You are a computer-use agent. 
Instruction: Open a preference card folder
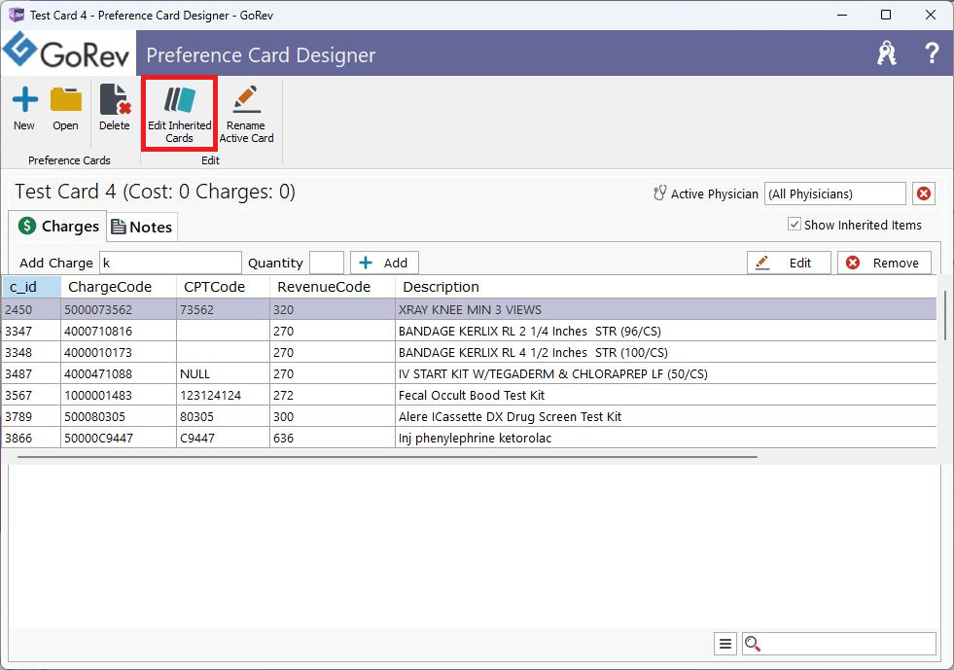pos(65,109)
